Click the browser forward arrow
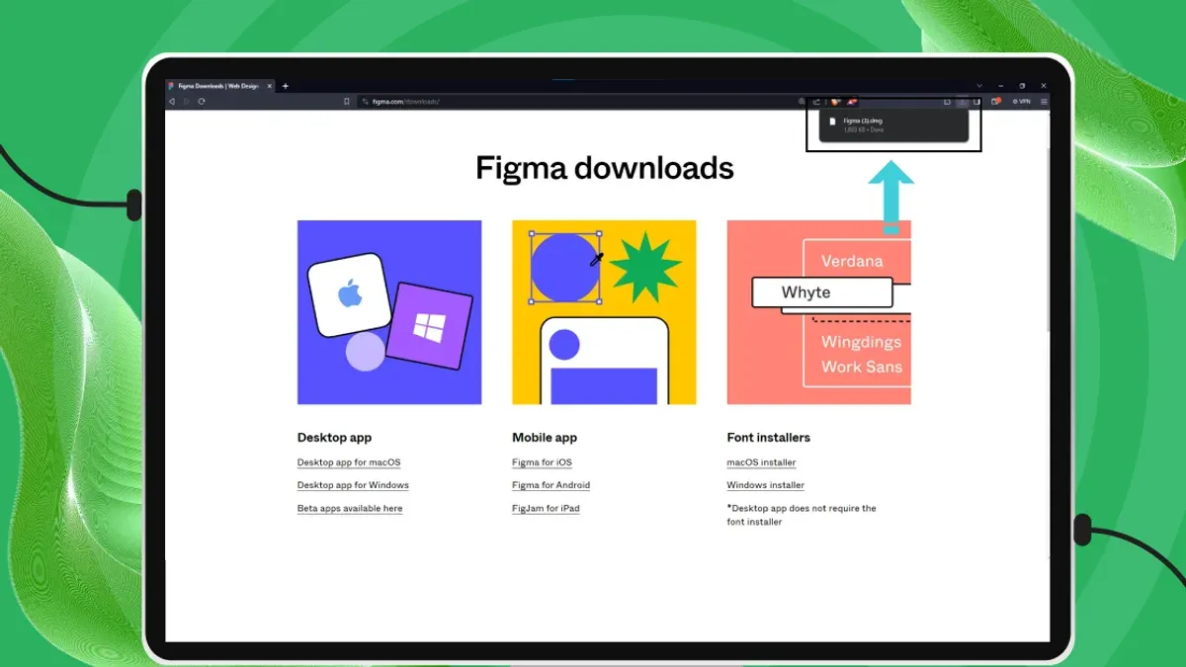 click(186, 101)
